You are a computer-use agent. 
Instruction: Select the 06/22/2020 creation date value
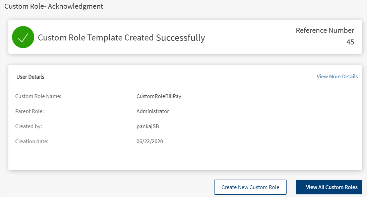click(149, 141)
